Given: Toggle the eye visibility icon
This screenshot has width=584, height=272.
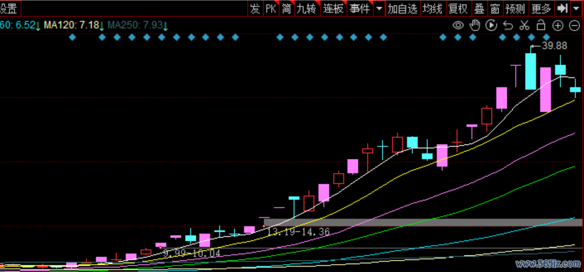Looking at the screenshot, I should [458, 25].
